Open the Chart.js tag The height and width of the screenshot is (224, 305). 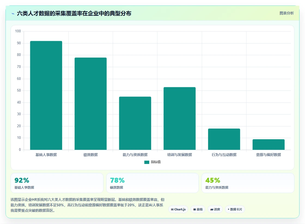coord(178,209)
